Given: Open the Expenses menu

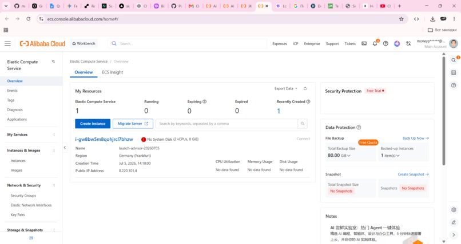Looking at the screenshot, I should click(x=280, y=44).
